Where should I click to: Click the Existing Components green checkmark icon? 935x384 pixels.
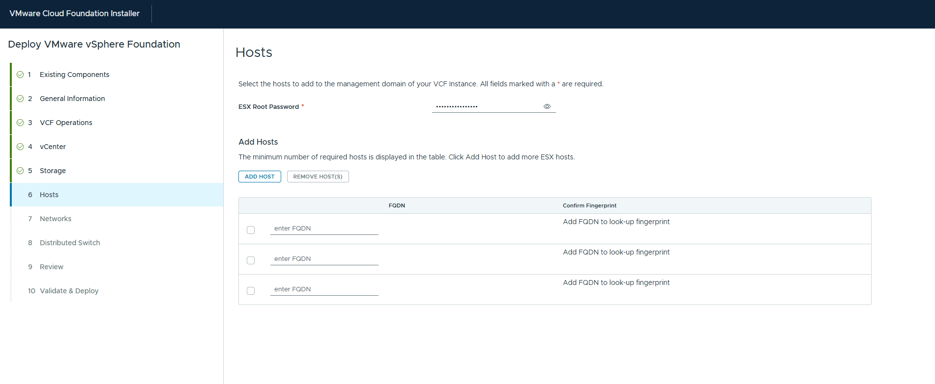(x=20, y=75)
